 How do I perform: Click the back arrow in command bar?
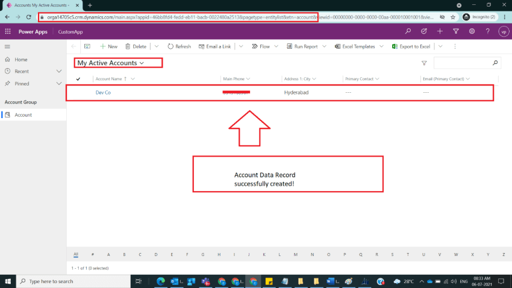tap(73, 46)
